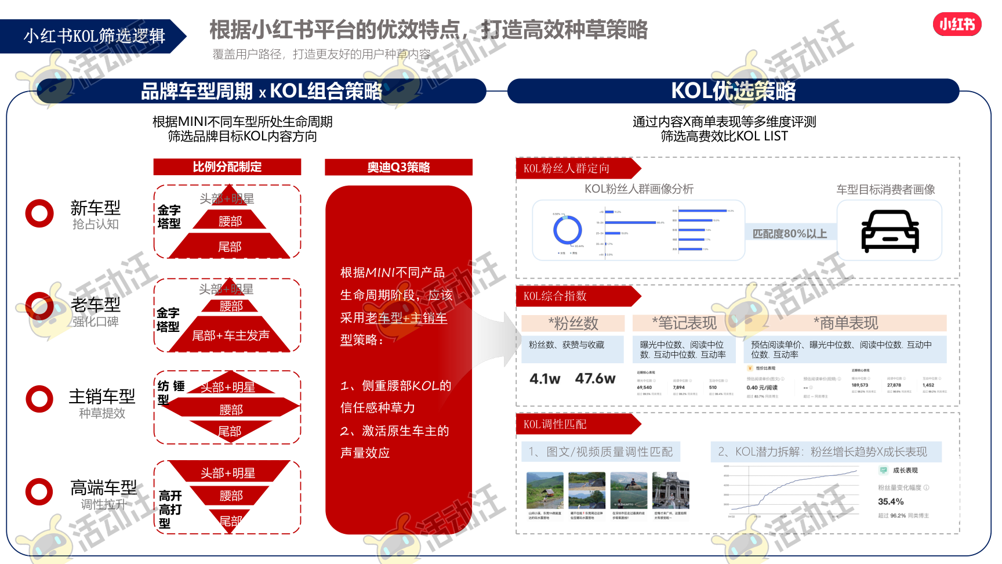
Task: Click the KOL综合指数 red tag
Action: (578, 296)
